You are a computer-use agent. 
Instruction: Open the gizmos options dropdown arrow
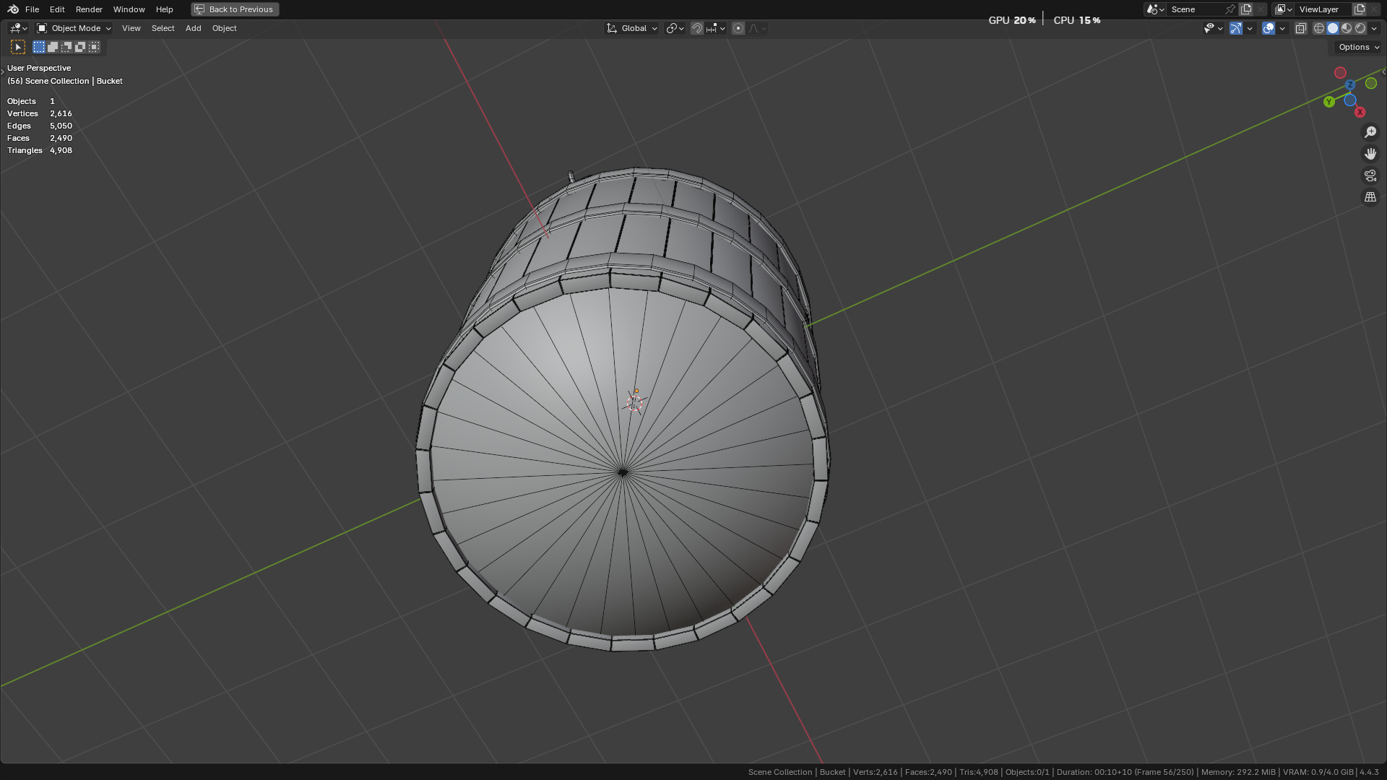[x=1250, y=28]
